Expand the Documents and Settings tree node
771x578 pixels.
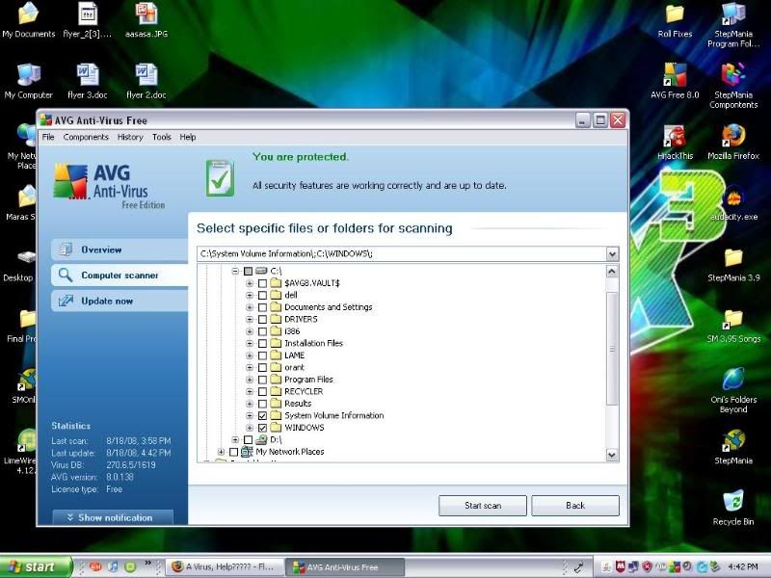click(250, 307)
